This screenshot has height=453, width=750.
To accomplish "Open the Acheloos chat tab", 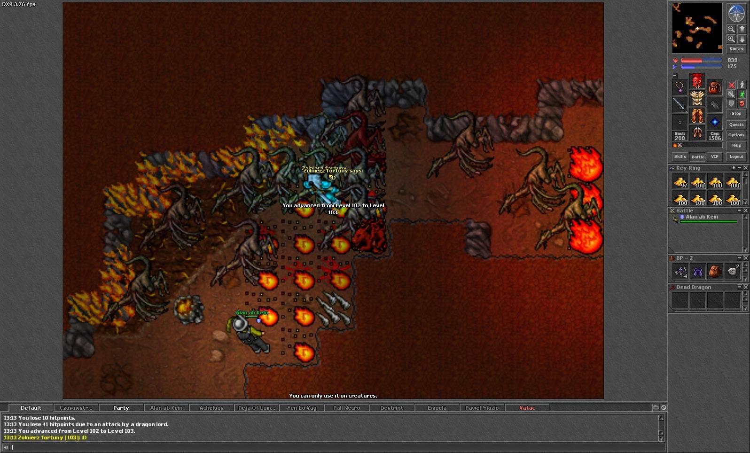I will coord(211,408).
